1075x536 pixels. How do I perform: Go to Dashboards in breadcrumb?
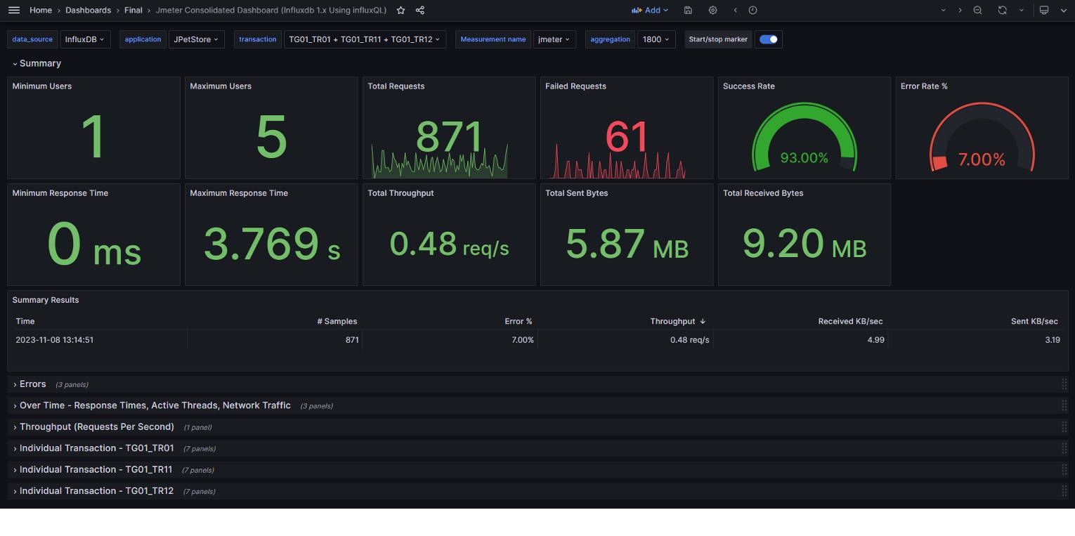pos(88,11)
